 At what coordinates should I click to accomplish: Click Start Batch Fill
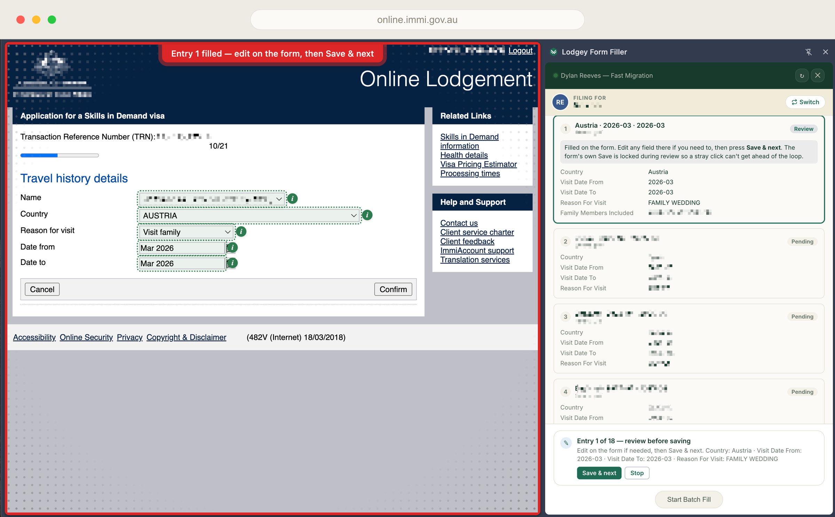[689, 499]
